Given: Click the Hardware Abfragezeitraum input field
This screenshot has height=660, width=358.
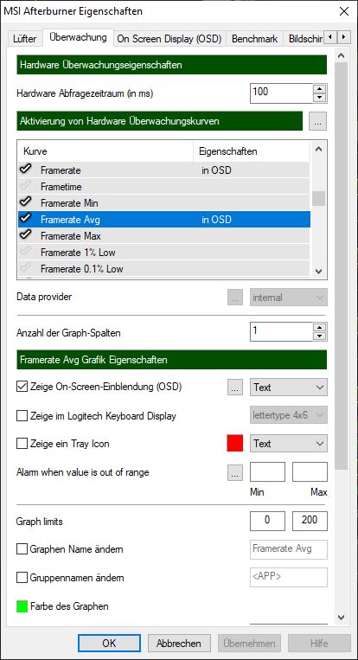Looking at the screenshot, I should point(282,93).
